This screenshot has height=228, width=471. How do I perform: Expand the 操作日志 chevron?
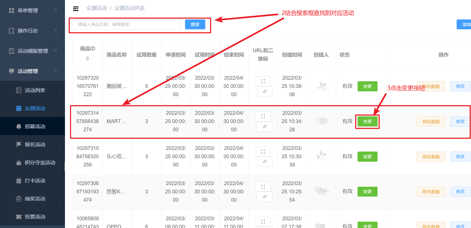(x=56, y=30)
